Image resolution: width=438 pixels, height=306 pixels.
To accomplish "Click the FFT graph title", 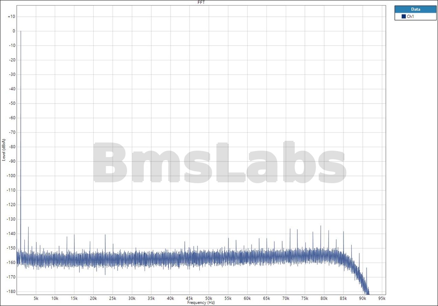I will (201, 2).
